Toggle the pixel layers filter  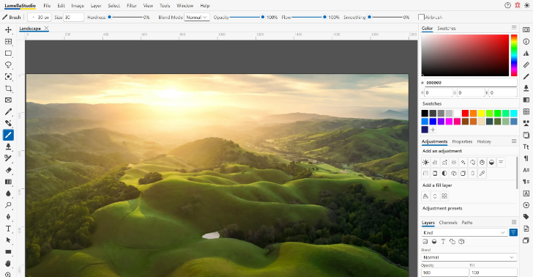[425, 242]
